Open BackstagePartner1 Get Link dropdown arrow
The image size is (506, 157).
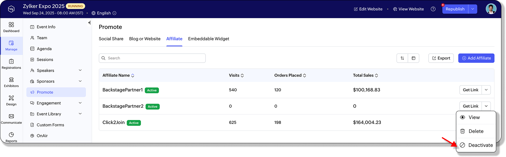point(486,90)
